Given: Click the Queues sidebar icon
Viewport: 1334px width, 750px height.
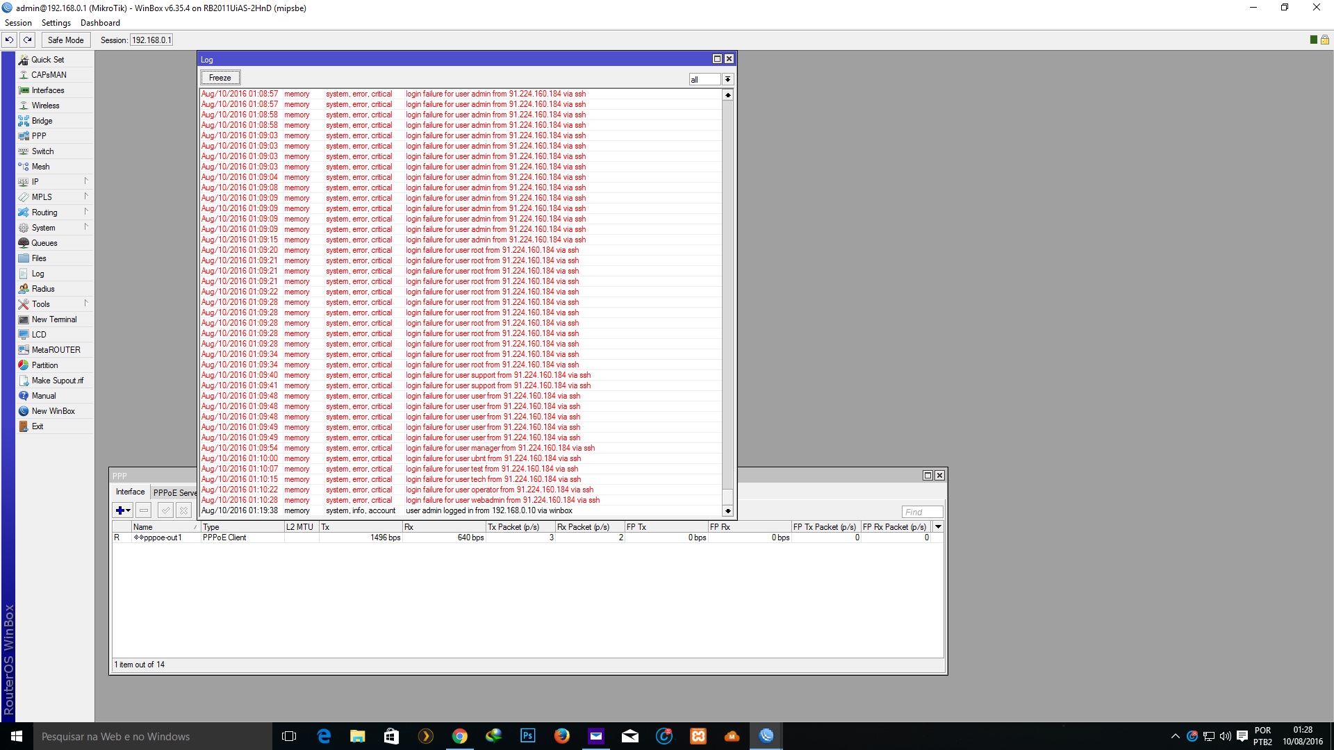Looking at the screenshot, I should (24, 243).
